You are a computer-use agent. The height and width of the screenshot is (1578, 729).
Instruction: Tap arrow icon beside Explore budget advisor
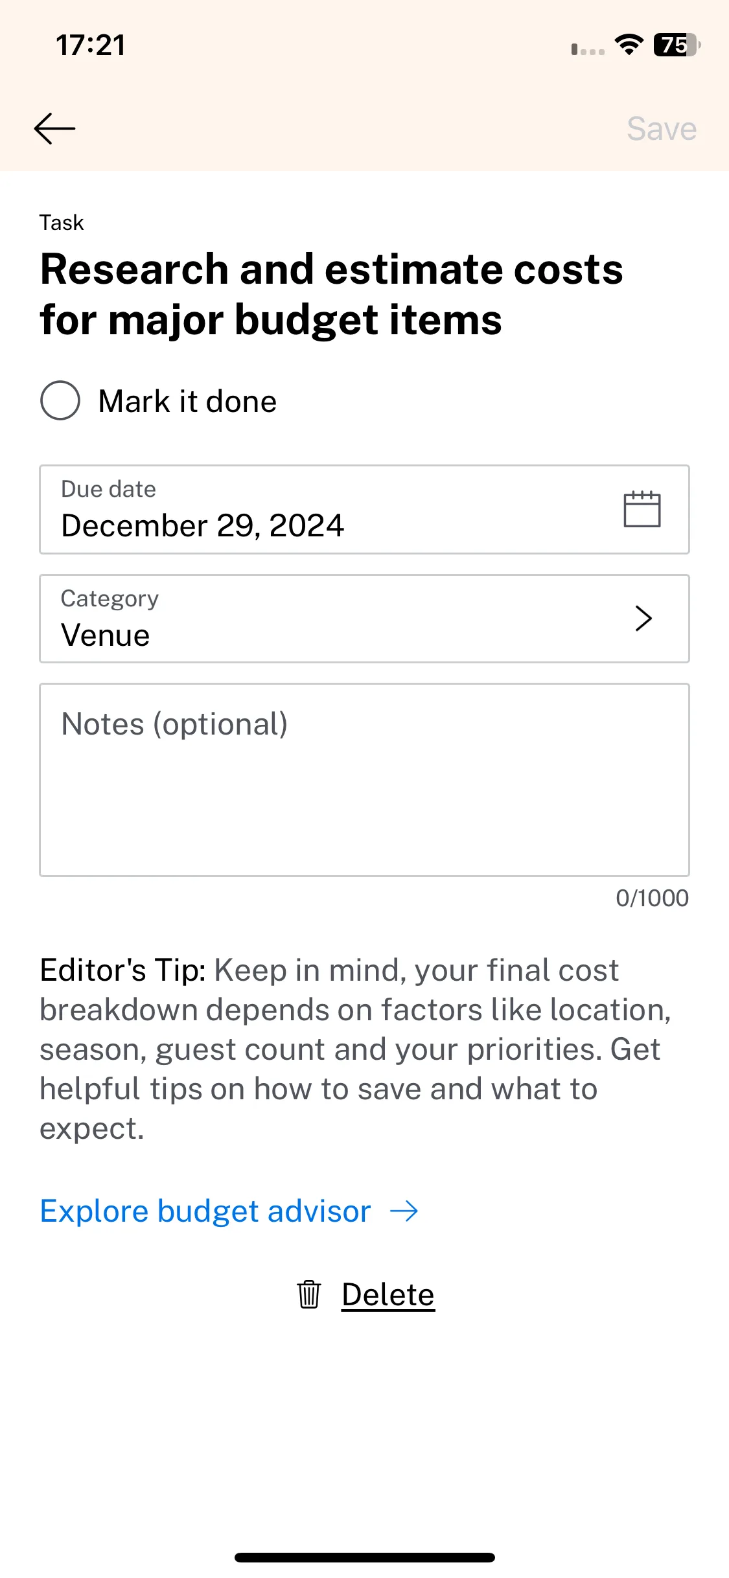[x=404, y=1211]
